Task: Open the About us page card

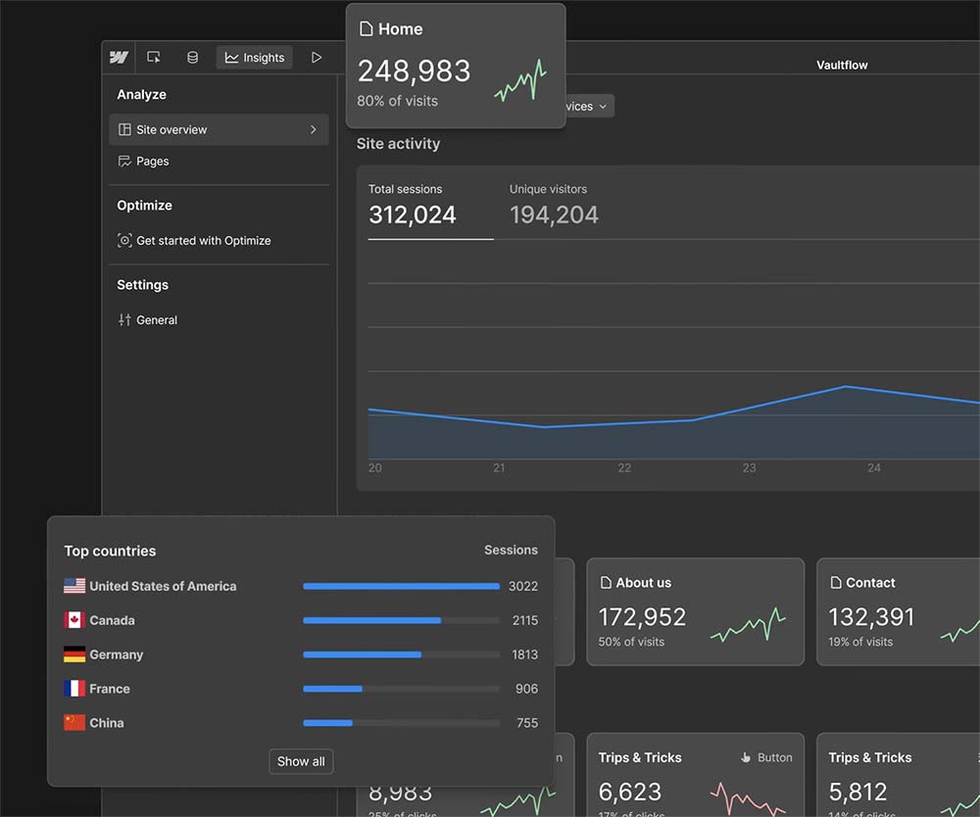Action: pyautogui.click(x=695, y=612)
